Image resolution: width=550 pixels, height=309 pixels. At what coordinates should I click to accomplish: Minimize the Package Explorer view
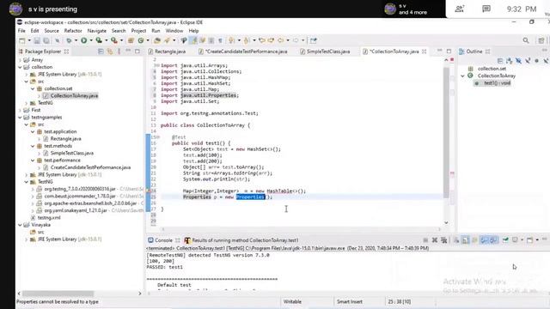point(128,51)
